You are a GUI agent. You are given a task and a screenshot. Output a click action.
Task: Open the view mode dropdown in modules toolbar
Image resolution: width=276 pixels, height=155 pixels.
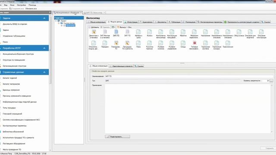point(113,27)
